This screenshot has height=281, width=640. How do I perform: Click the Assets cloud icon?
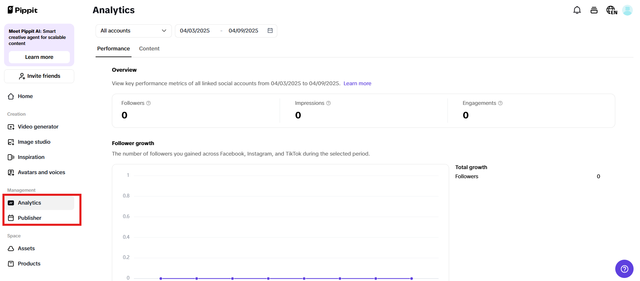pyautogui.click(x=11, y=249)
